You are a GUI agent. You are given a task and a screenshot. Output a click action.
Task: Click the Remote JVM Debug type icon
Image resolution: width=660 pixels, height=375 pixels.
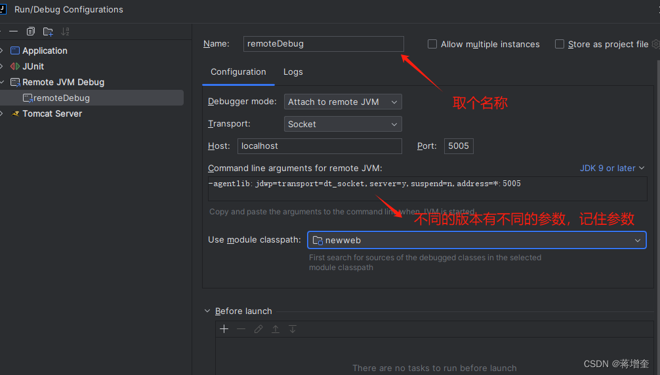point(15,83)
